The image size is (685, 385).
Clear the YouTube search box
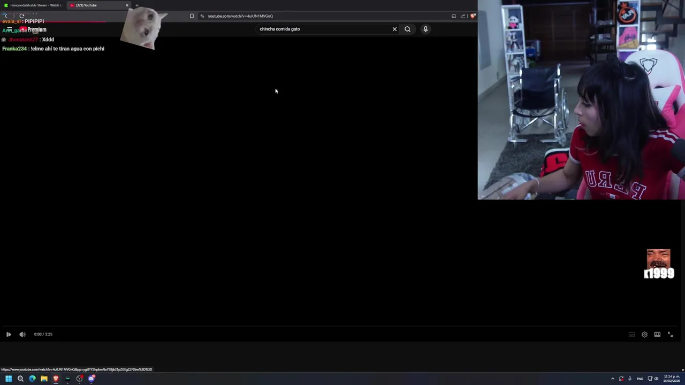pos(394,29)
